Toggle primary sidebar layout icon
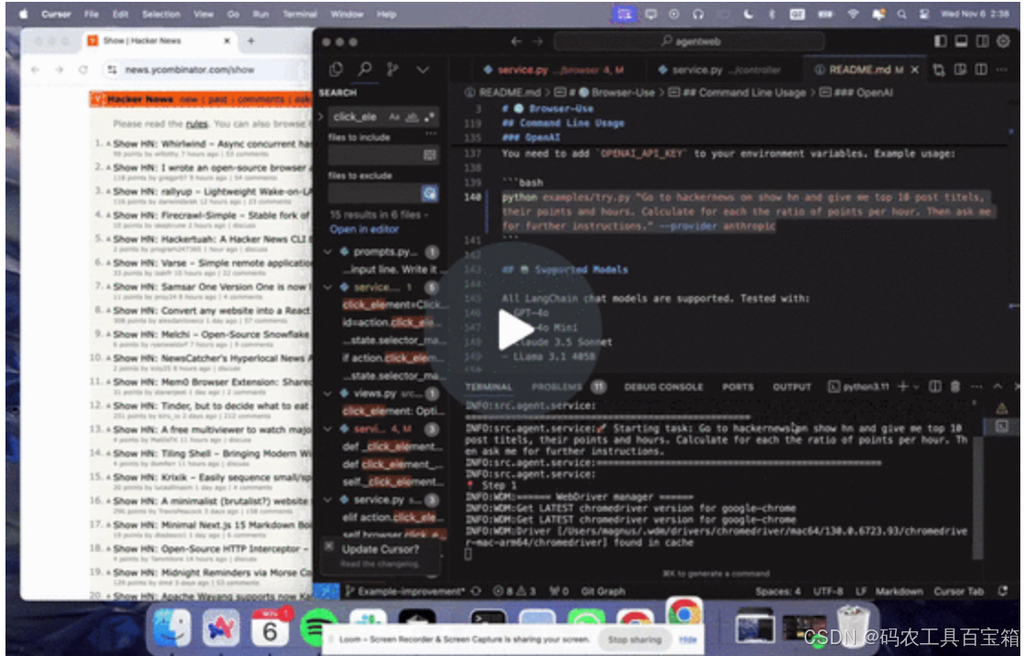Screen dimensions: 1024x656 [x=940, y=42]
